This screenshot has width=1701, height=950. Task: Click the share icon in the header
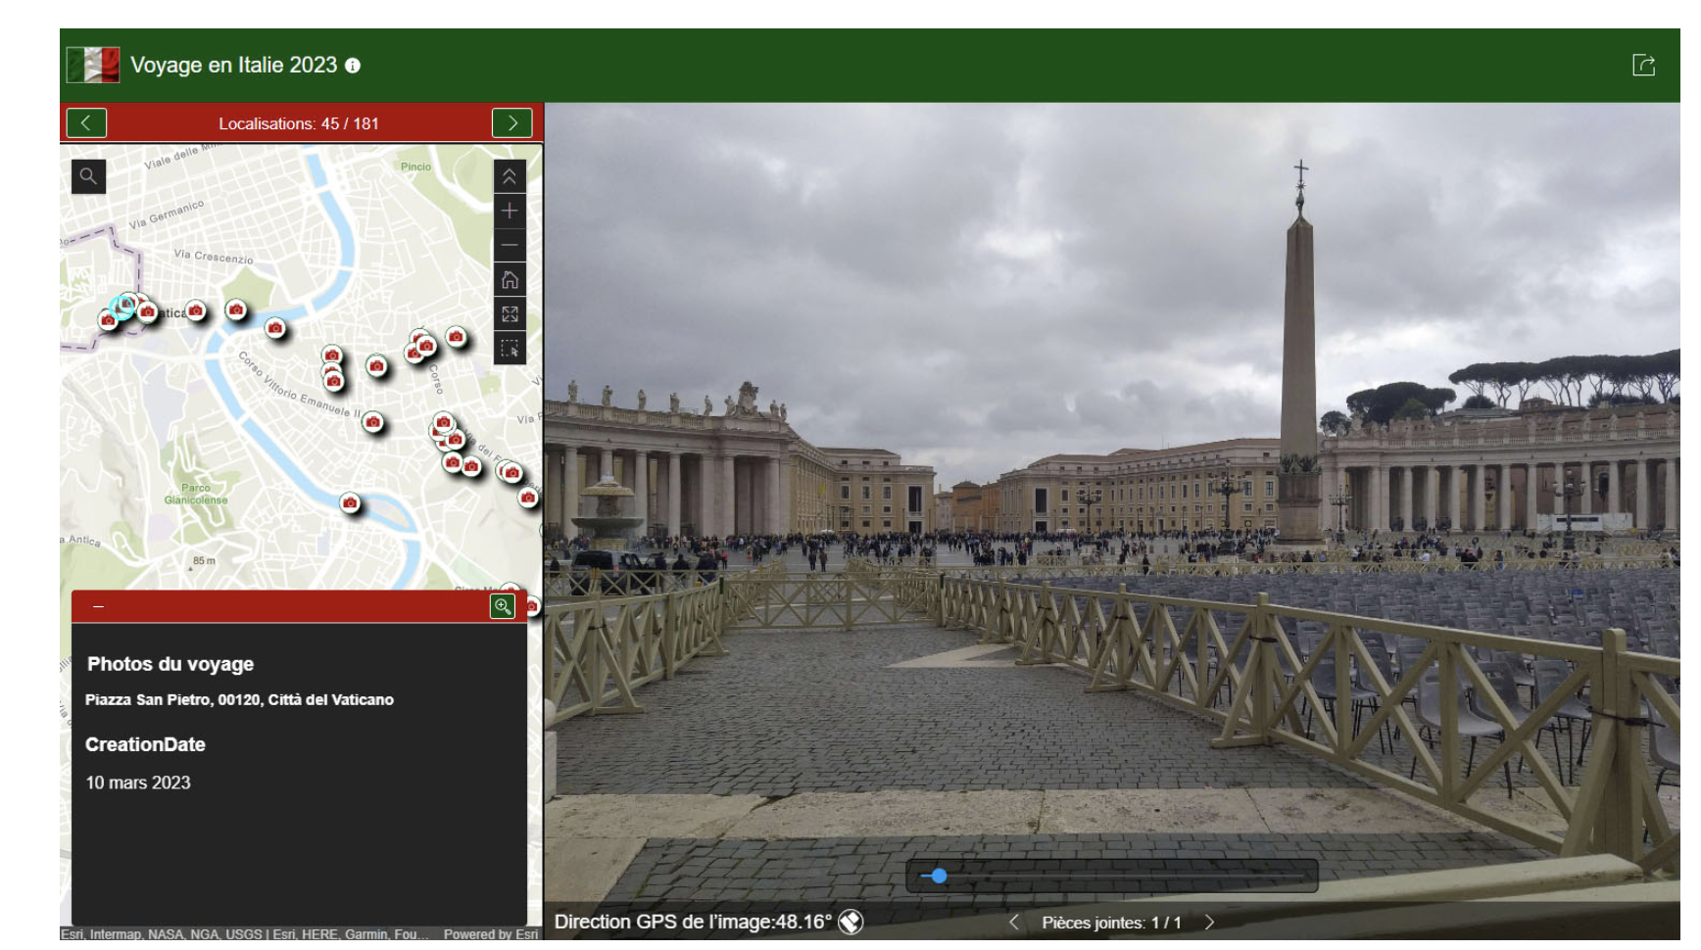point(1643,66)
